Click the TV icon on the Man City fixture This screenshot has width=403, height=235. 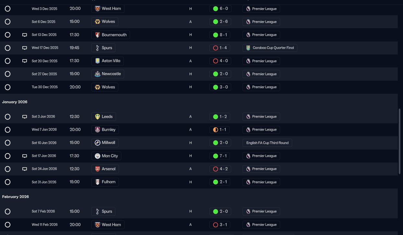coord(25,156)
